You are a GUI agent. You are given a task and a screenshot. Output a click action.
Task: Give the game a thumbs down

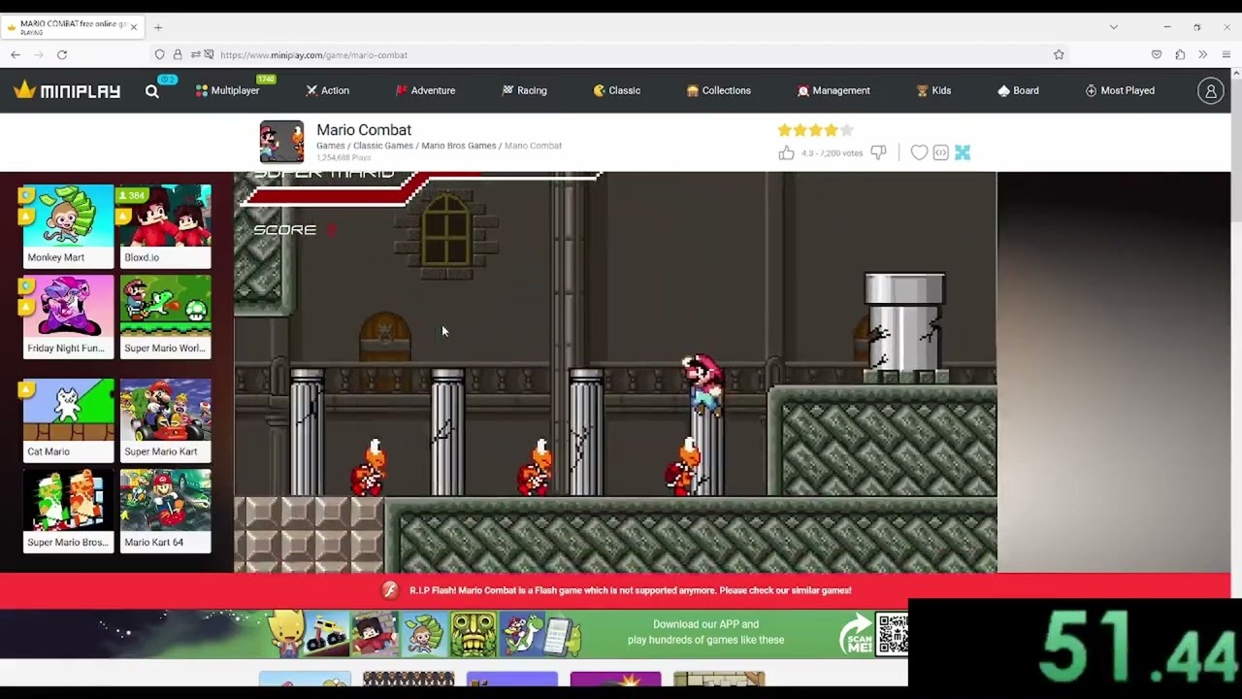tap(878, 152)
